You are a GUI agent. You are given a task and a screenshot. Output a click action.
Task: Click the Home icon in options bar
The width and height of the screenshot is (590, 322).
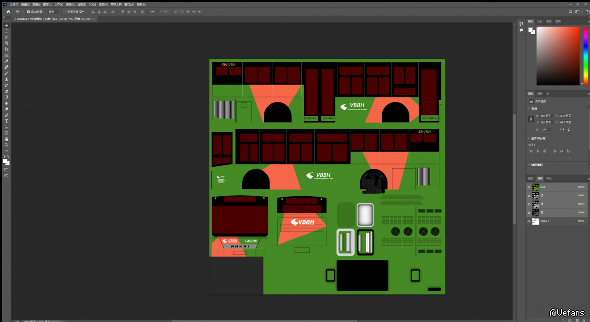pyautogui.click(x=8, y=11)
